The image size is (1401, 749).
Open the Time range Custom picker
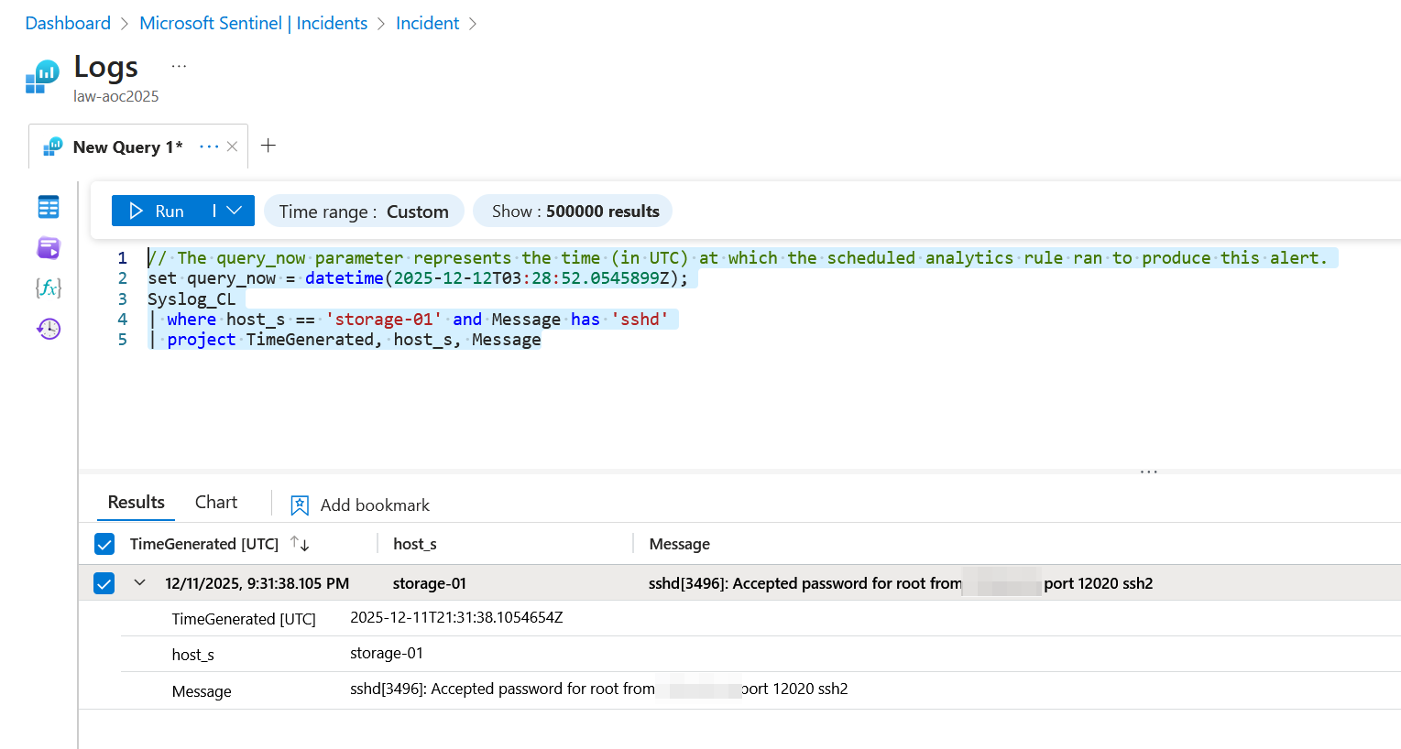[364, 212]
